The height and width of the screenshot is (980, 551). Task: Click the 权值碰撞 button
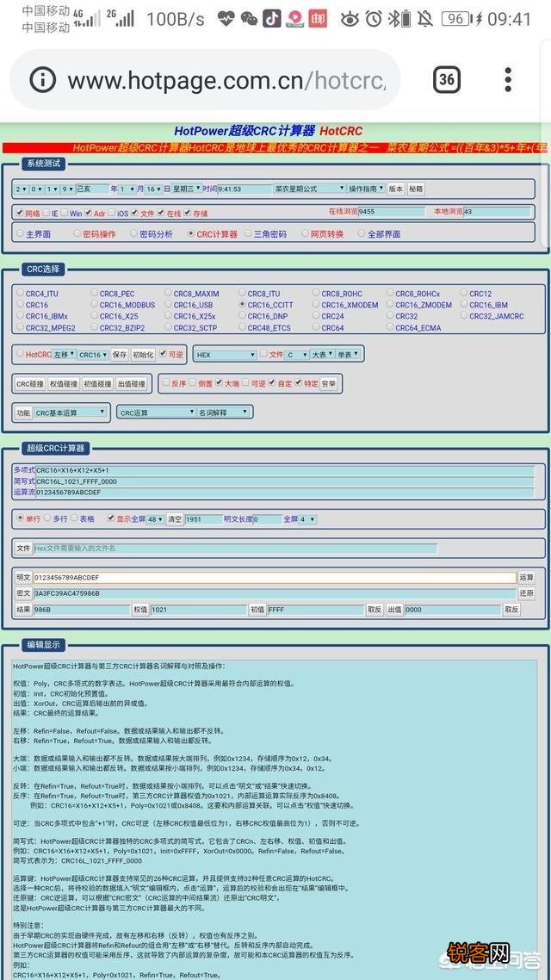[x=64, y=383]
